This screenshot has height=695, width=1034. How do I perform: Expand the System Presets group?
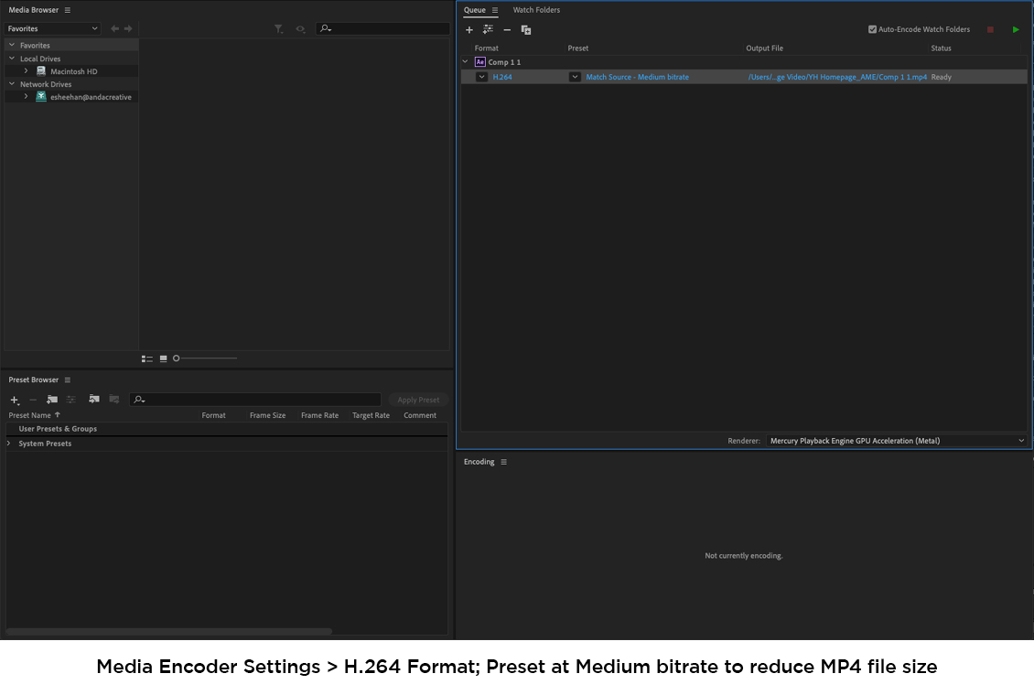[x=8, y=444]
